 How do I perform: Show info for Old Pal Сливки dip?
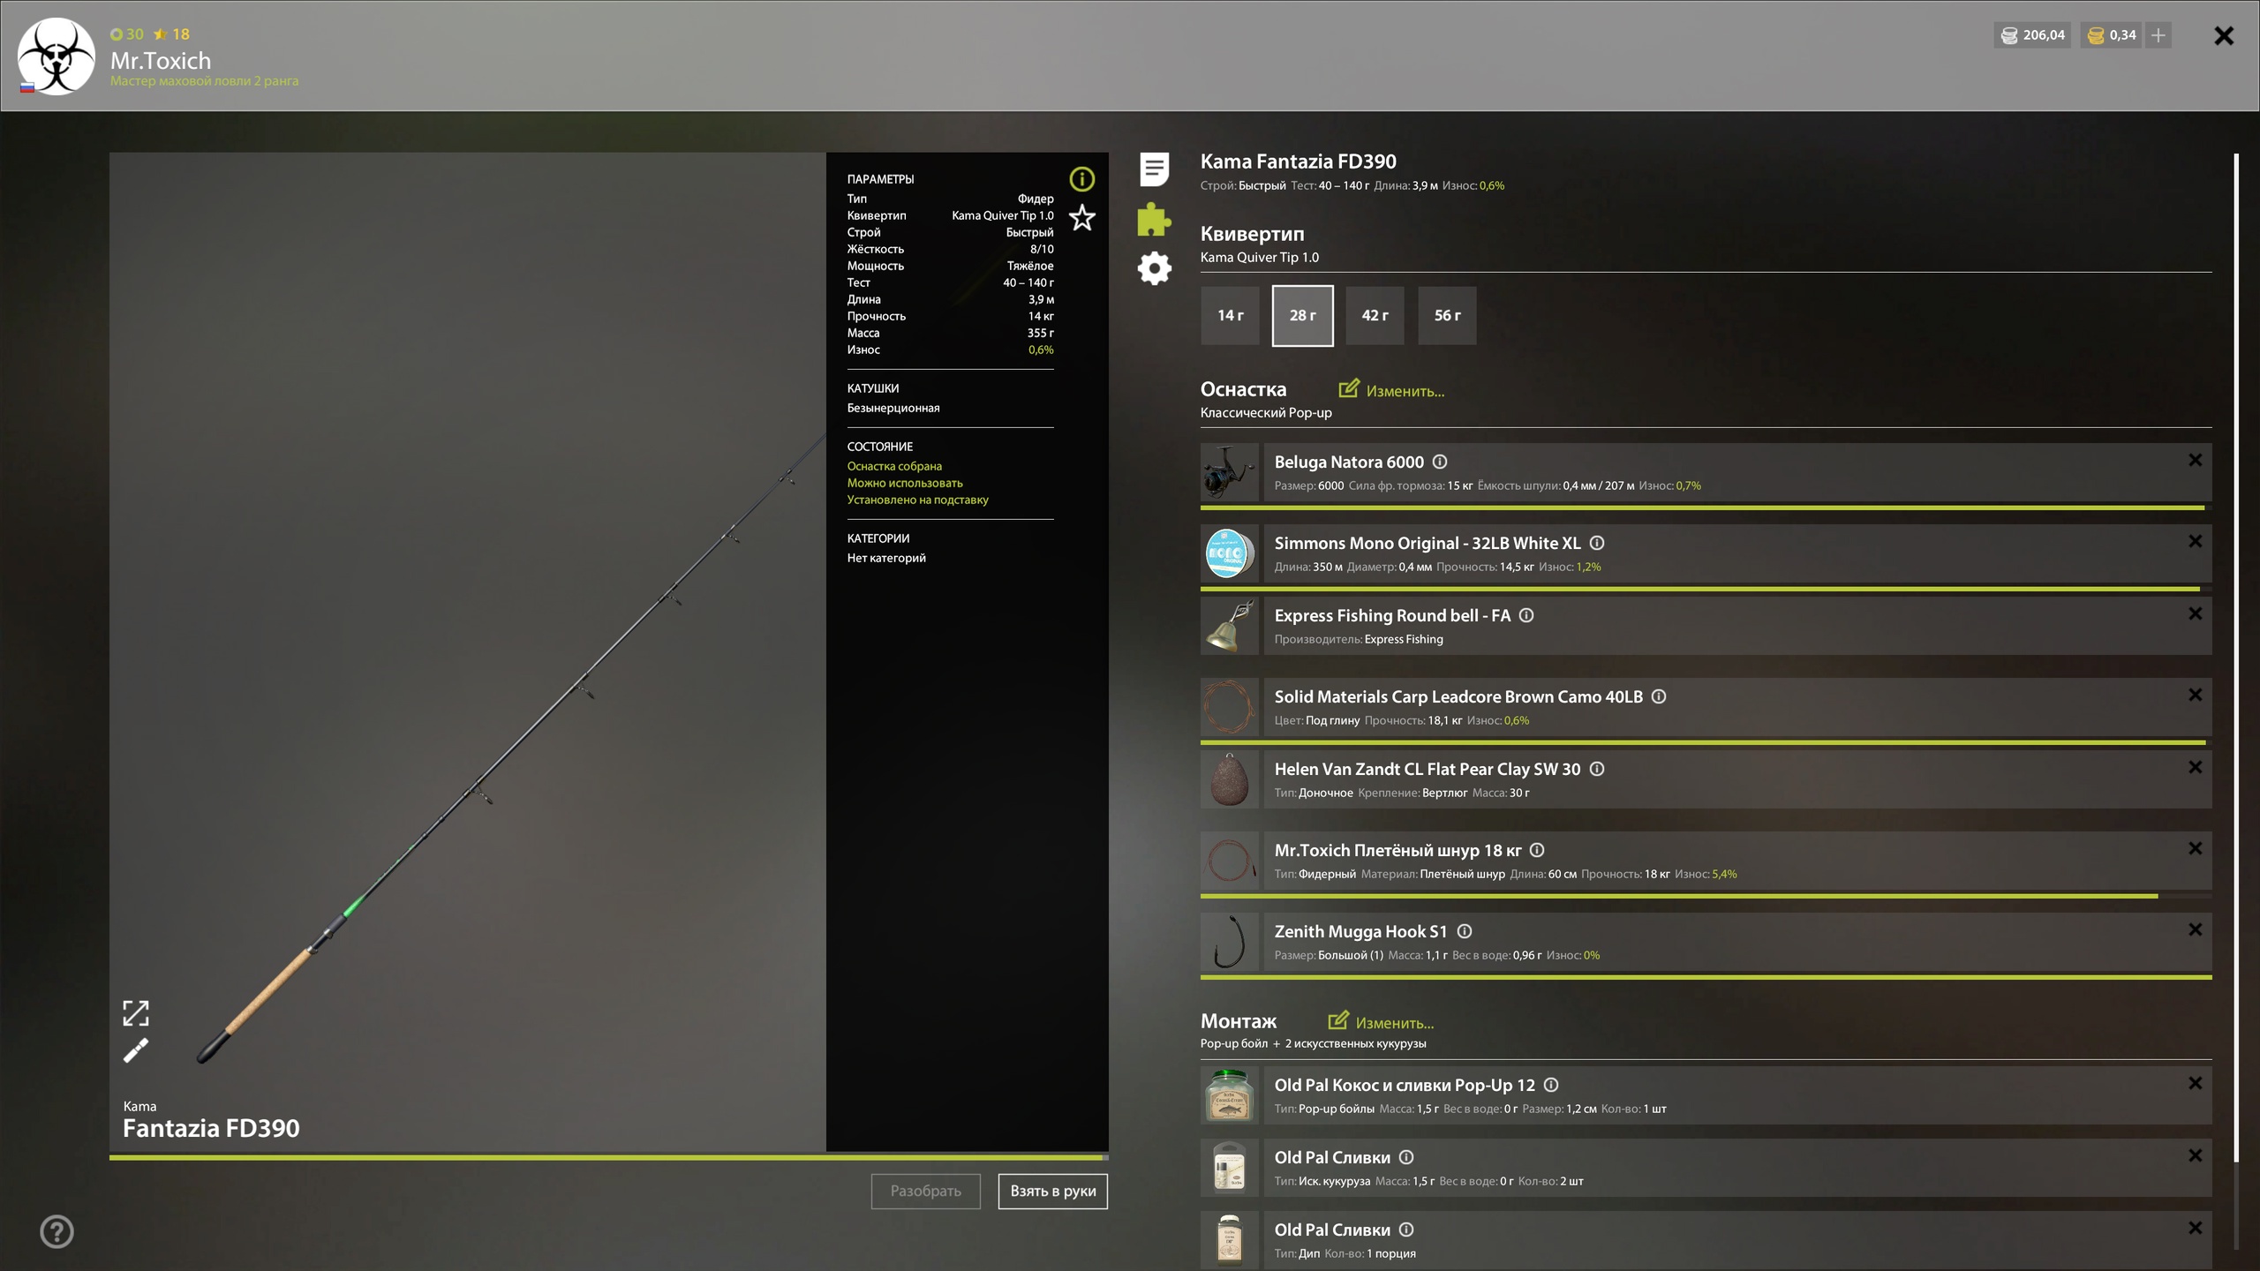pos(1406,1230)
